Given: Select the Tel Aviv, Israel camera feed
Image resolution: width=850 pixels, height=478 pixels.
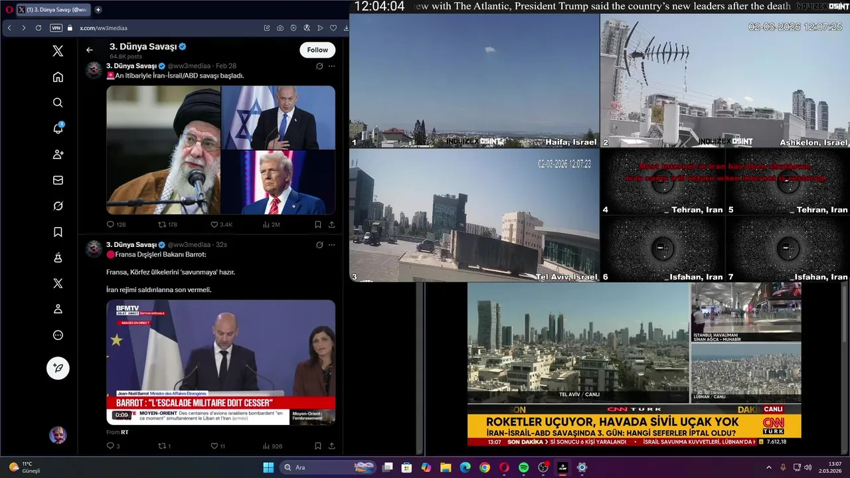Looking at the screenshot, I should 474,215.
